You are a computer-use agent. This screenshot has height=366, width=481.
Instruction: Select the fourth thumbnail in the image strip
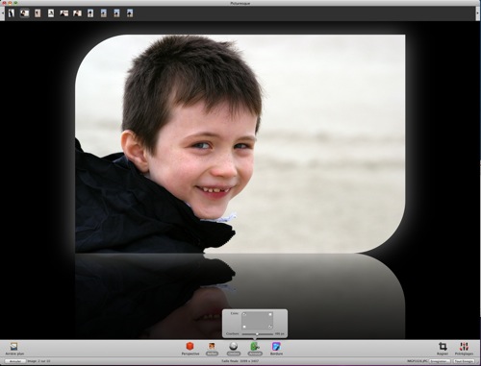(x=51, y=13)
